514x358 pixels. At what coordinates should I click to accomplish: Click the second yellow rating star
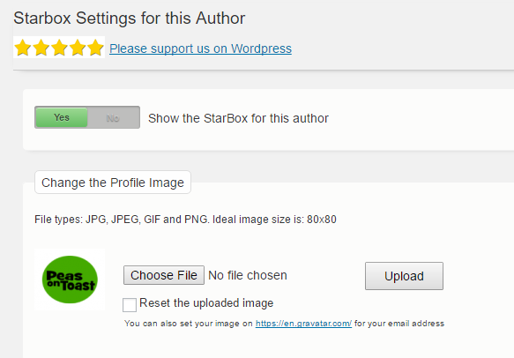tap(41, 48)
